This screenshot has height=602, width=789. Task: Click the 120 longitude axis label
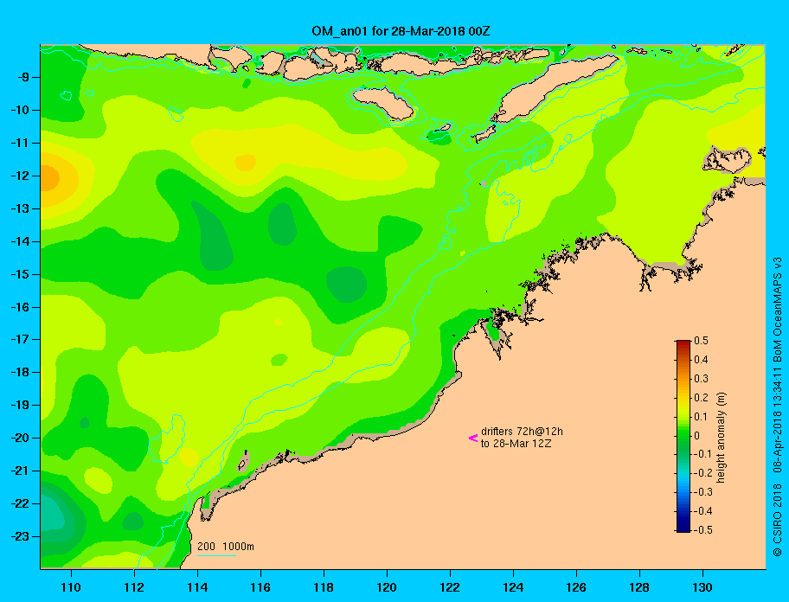[387, 587]
